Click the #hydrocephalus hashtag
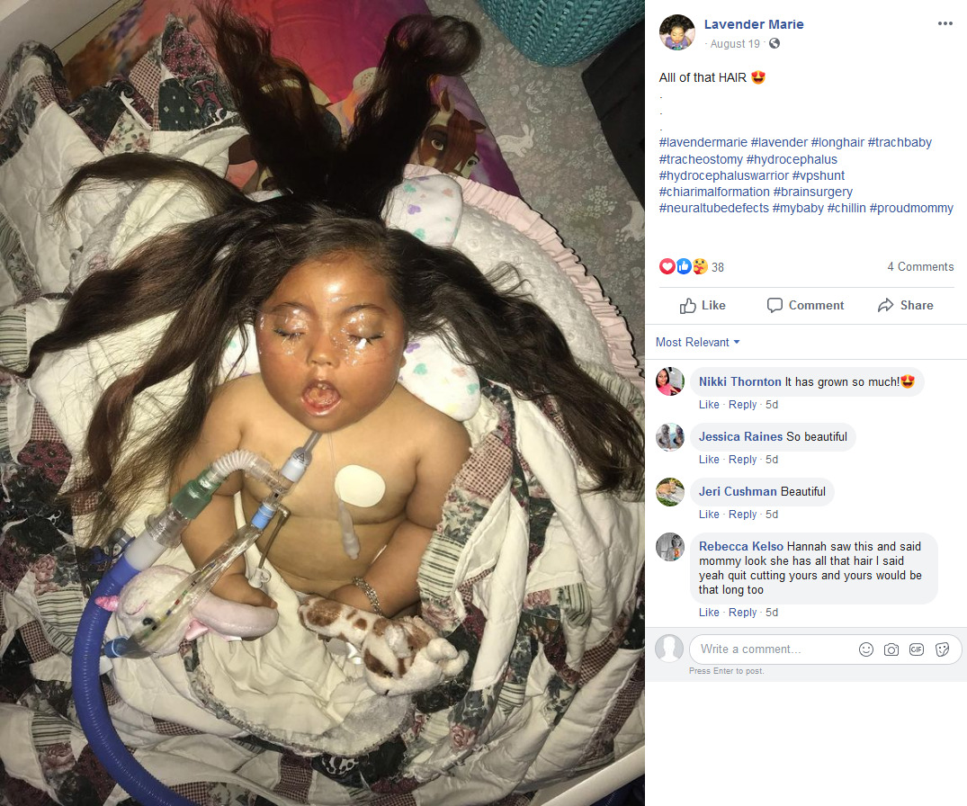The image size is (967, 806). tap(792, 159)
